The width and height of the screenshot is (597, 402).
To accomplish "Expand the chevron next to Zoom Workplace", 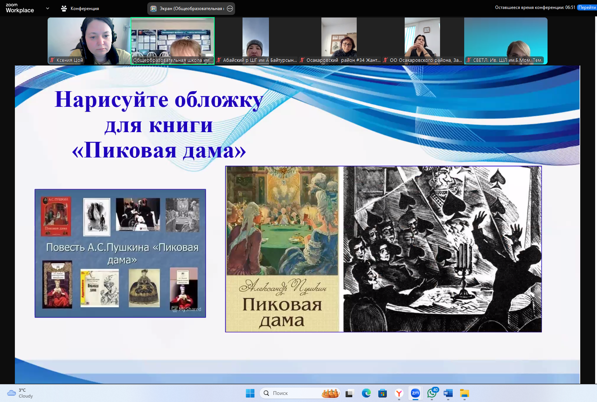I will pyautogui.click(x=47, y=7).
